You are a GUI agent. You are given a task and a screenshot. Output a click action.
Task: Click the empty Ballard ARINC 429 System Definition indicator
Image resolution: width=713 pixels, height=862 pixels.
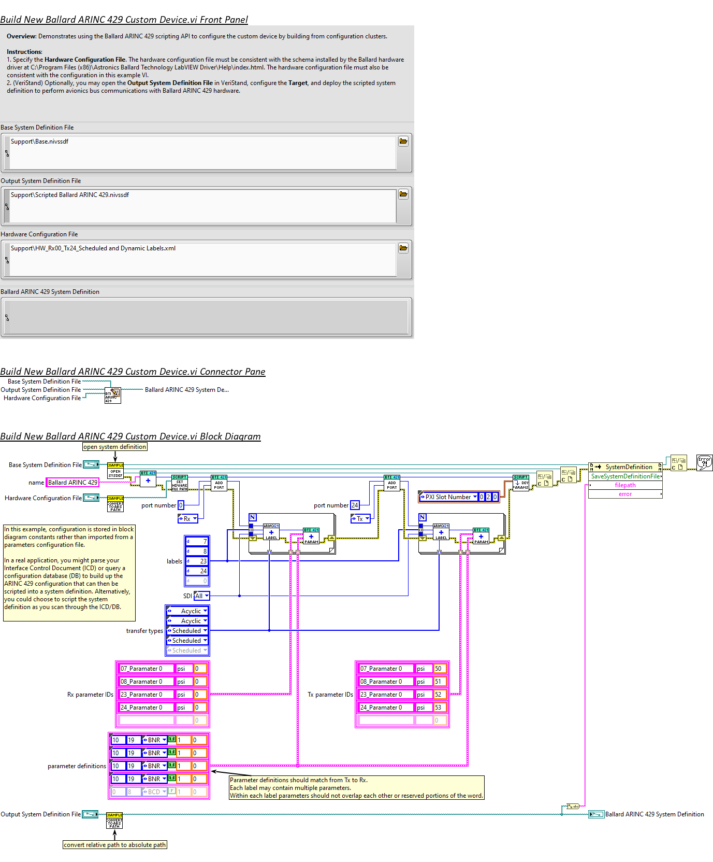coord(206,317)
